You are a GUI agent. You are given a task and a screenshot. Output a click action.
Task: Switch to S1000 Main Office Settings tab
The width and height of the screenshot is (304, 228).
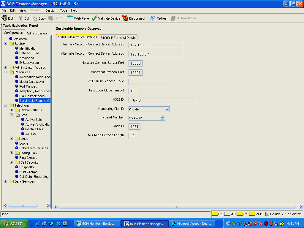click(x=77, y=37)
